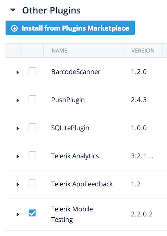Uncheck the Telerik Mobile Testing checkbox
Image resolution: width=167 pixels, height=236 pixels.
pos(32,213)
